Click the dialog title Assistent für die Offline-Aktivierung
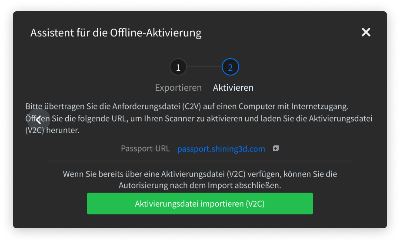Image resolution: width=400 pixels, height=243 pixels. click(x=116, y=33)
